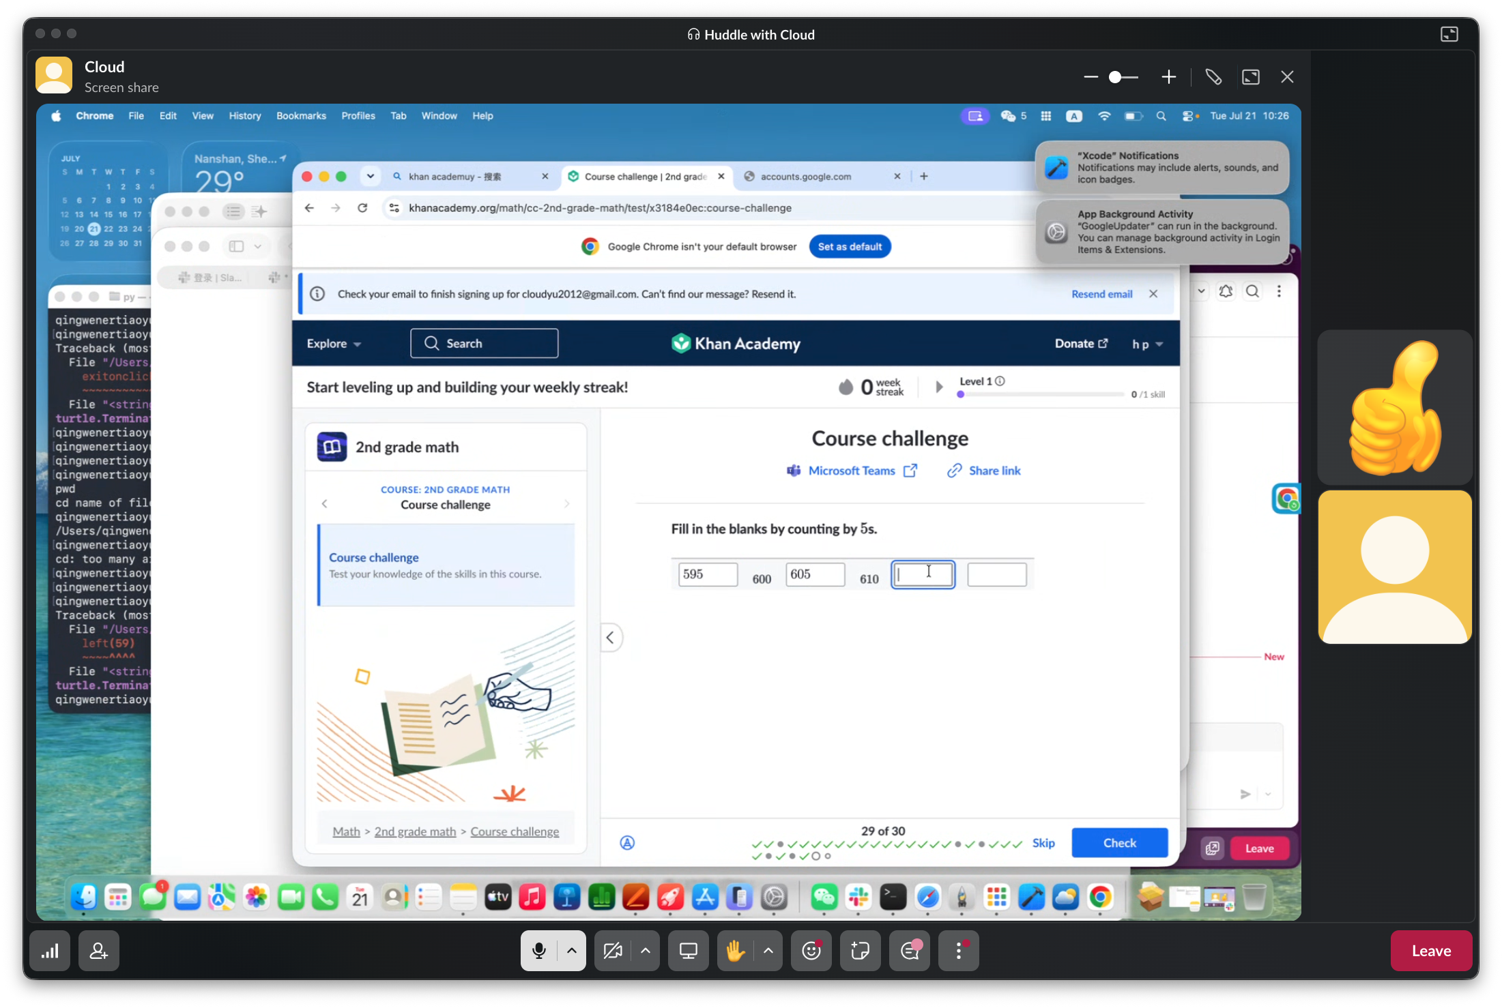Show Level 1 info tooltip icon
This screenshot has height=1008, width=1502.
pos(1000,381)
